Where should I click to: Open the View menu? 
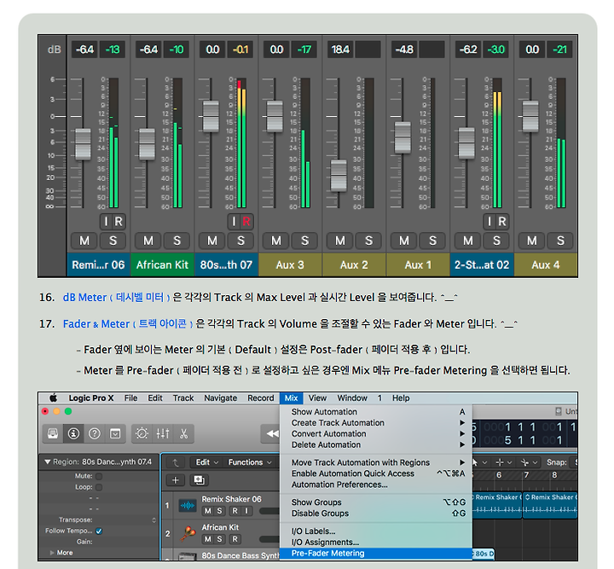pyautogui.click(x=317, y=398)
